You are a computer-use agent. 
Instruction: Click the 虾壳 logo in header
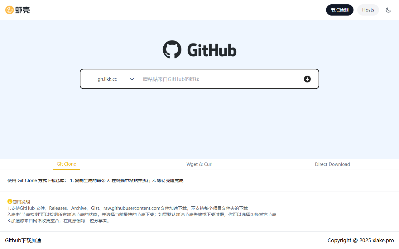(x=17, y=10)
